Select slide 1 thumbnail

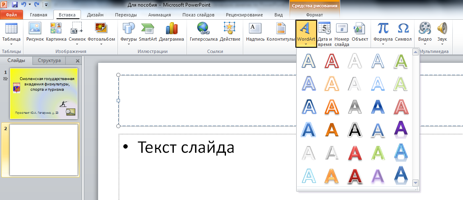click(44, 94)
